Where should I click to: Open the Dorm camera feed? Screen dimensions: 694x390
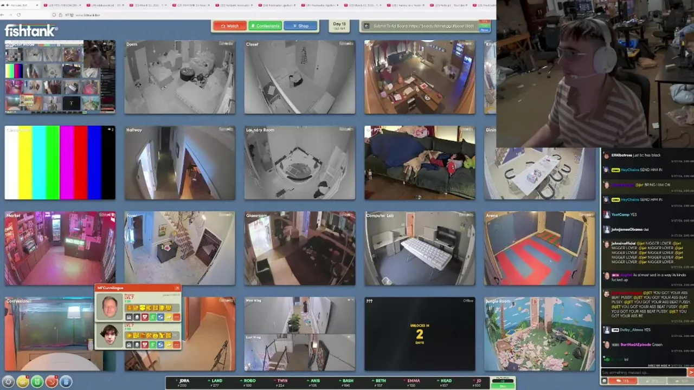click(180, 77)
